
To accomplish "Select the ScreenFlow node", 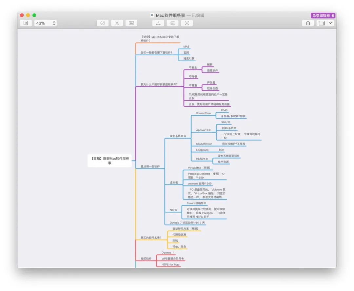I will click(204, 113).
